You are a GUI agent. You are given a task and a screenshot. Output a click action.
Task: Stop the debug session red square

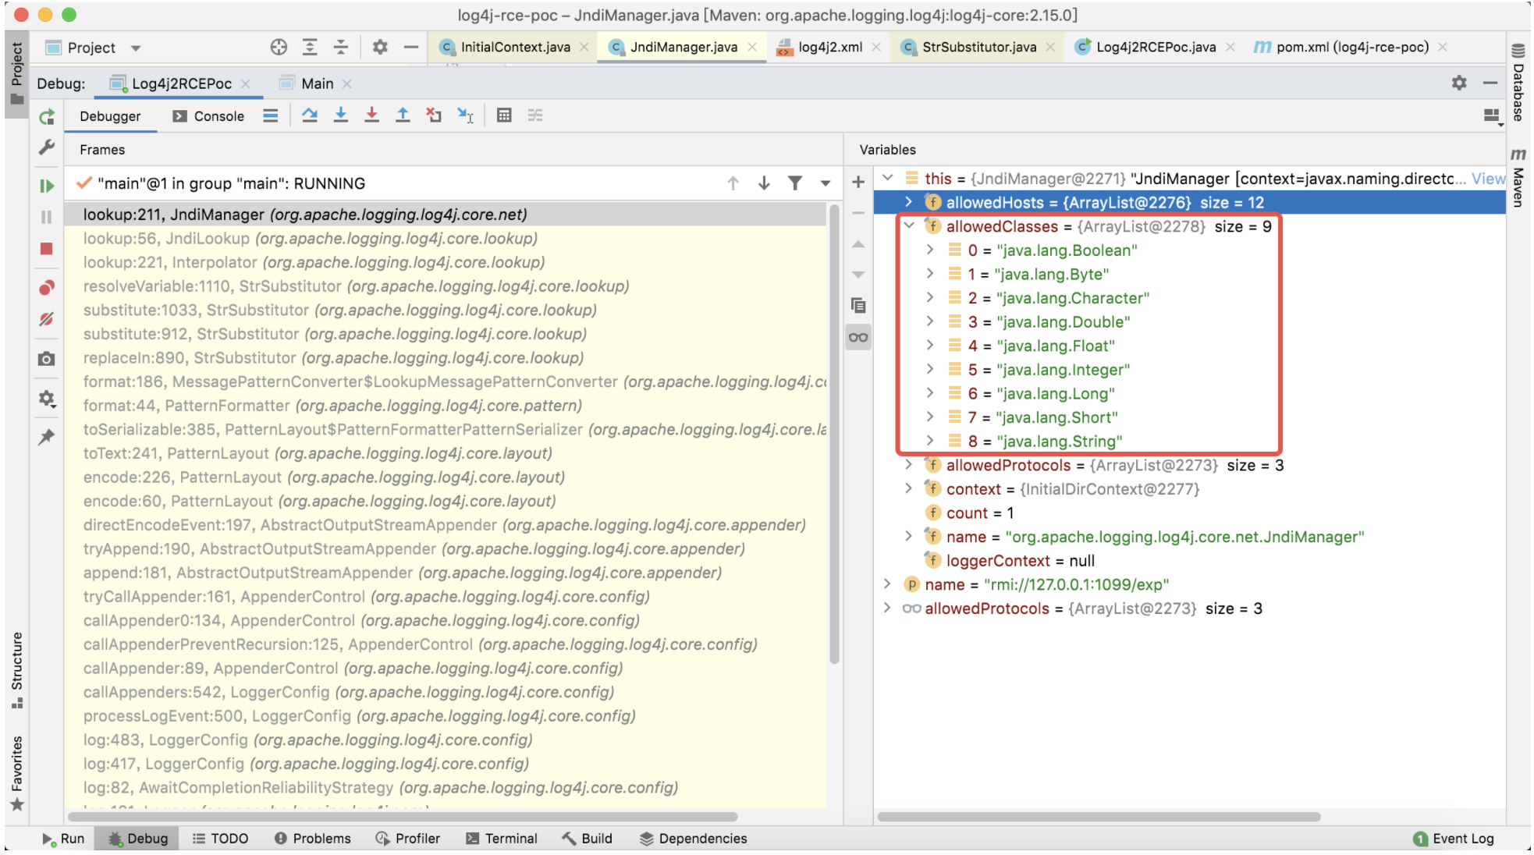(47, 249)
